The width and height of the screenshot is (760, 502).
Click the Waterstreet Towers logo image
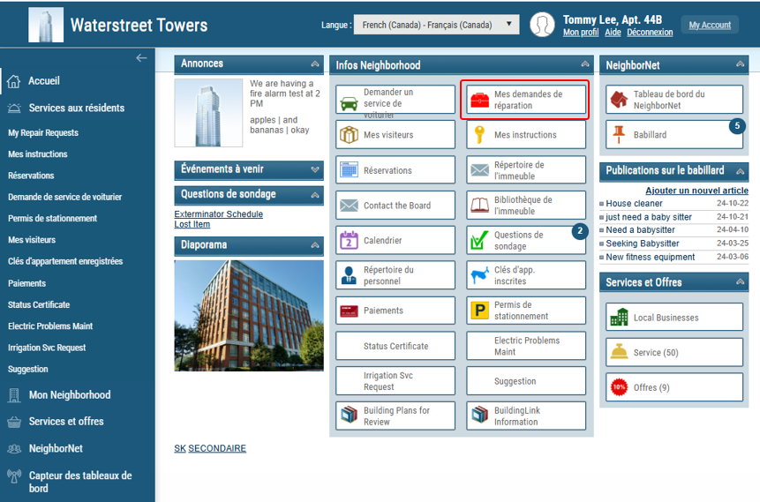pyautogui.click(x=46, y=25)
